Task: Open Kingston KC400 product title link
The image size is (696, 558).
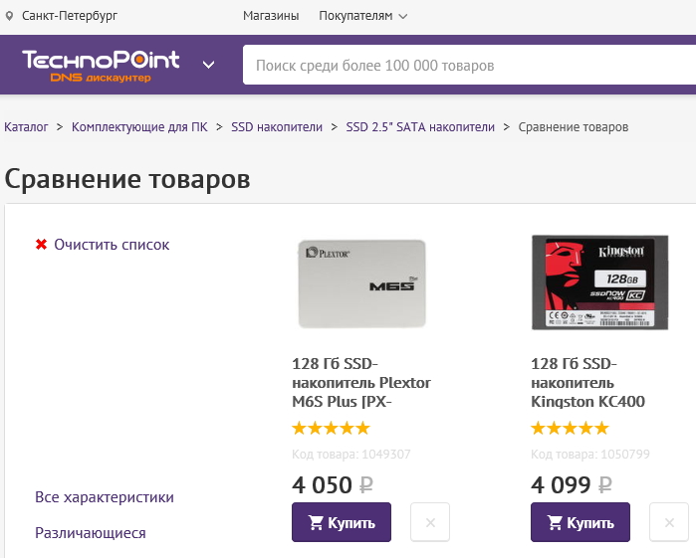Action: tap(587, 383)
